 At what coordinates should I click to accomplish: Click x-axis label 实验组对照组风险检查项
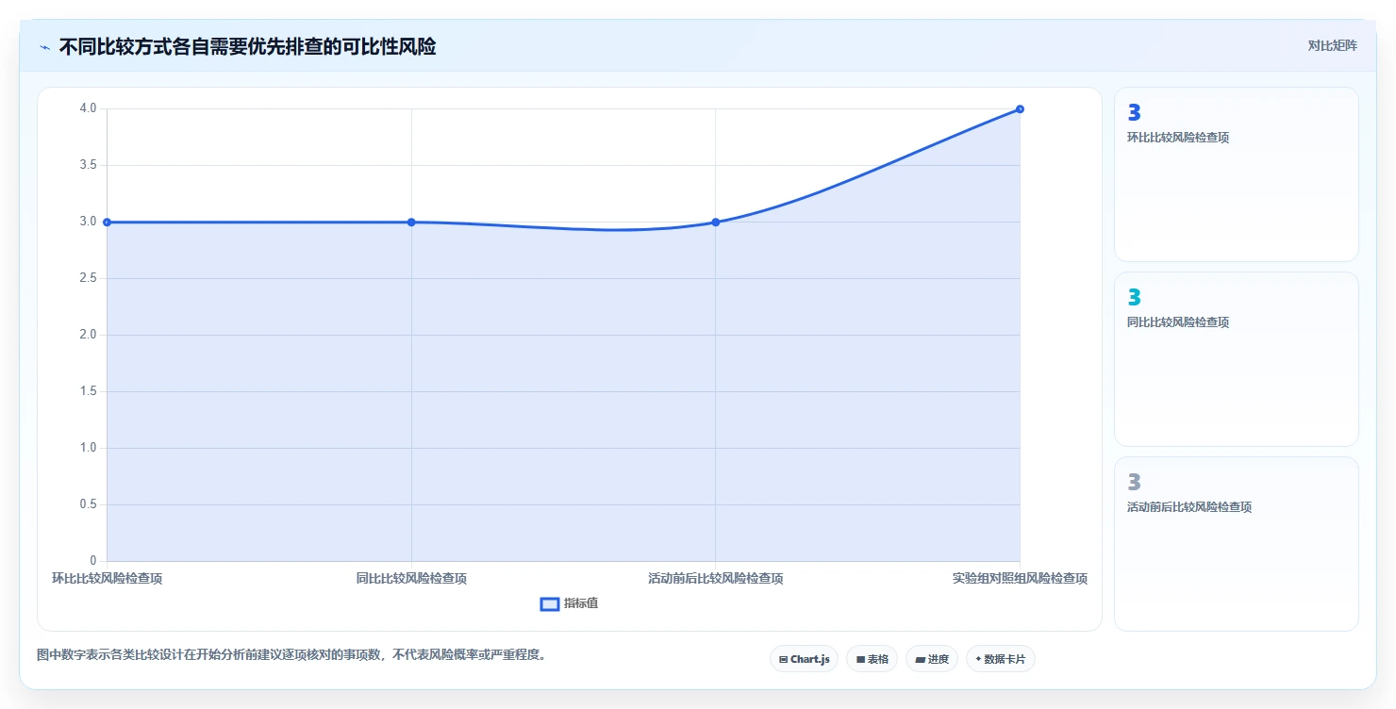pos(1020,578)
